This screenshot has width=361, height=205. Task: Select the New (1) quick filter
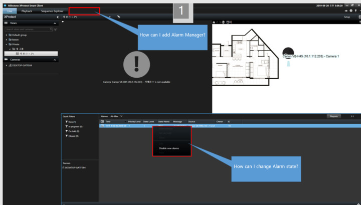(70, 122)
